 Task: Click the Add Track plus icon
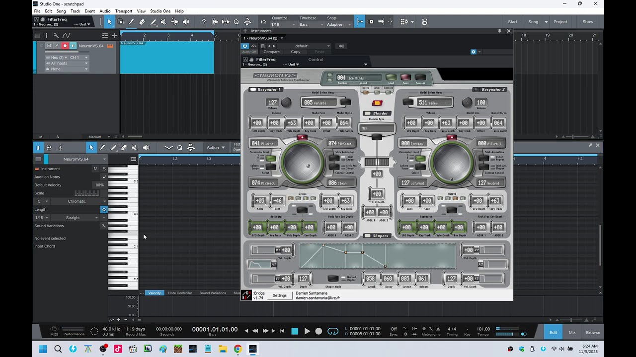coord(115,35)
